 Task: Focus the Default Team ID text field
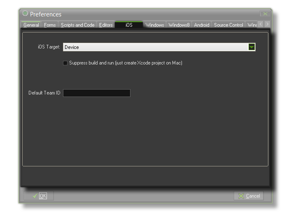click(96, 93)
